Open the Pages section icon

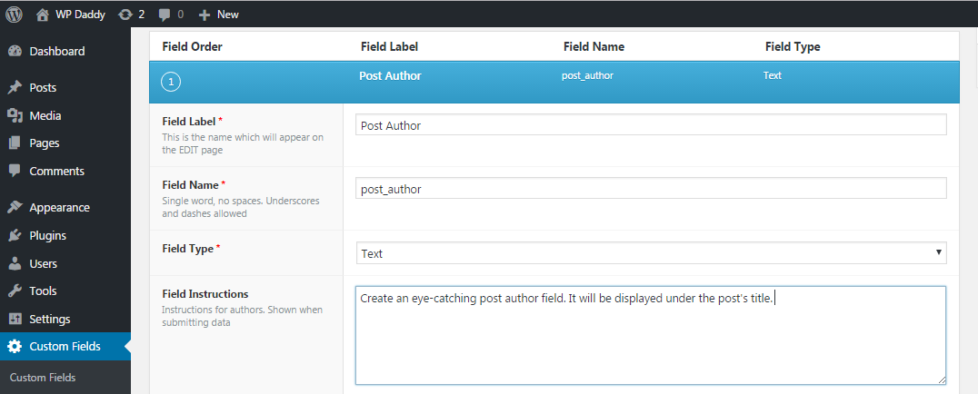pyautogui.click(x=15, y=143)
